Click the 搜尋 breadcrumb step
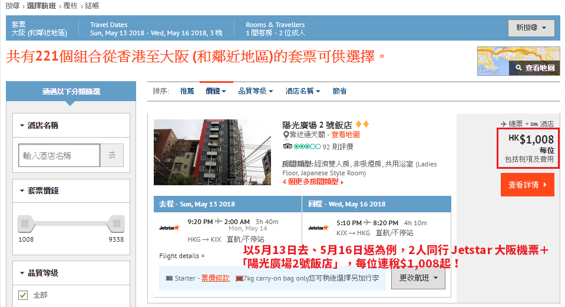This screenshot has height=307, width=565. click(12, 6)
